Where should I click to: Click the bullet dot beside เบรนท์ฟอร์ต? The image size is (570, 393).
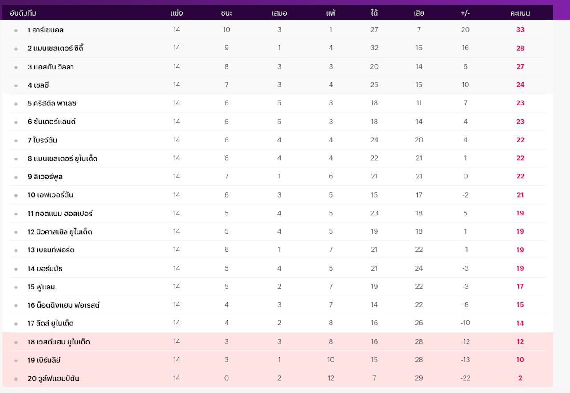(16, 251)
